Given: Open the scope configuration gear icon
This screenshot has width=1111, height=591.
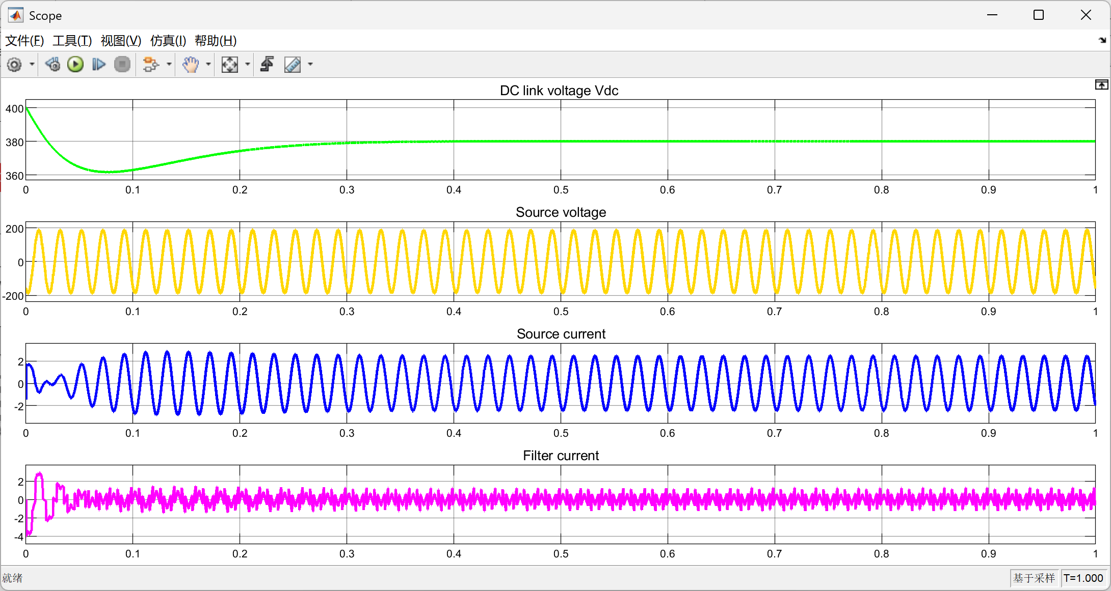Looking at the screenshot, I should pyautogui.click(x=14, y=65).
